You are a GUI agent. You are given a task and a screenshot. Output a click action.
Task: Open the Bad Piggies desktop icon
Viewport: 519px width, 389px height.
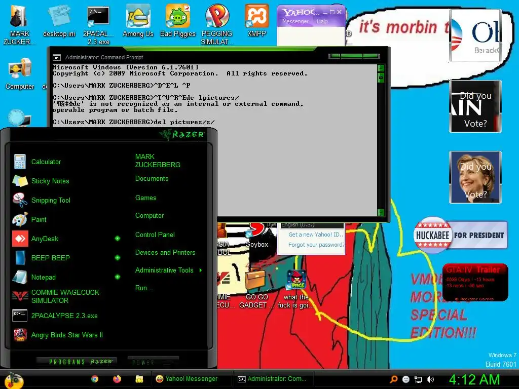tap(178, 20)
